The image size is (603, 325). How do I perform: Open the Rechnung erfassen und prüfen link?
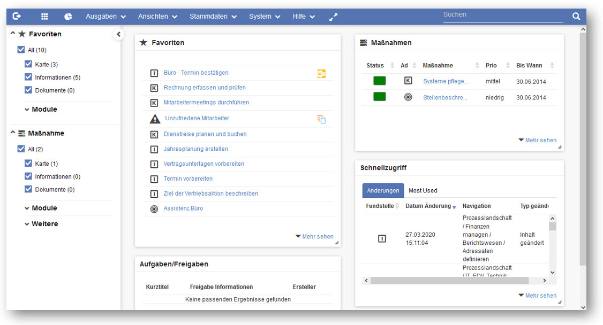[x=205, y=88]
